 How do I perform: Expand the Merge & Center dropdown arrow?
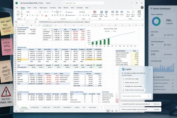[76, 15]
